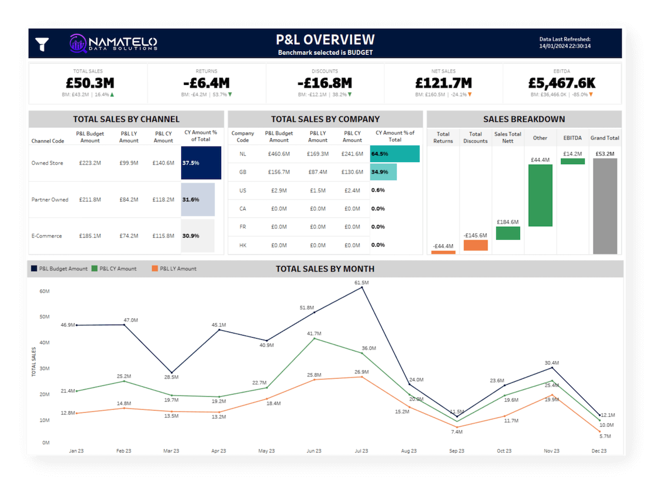Click the Grand Total gray bar
Image resolution: width=663 pixels, height=494 pixels.
coord(605,206)
